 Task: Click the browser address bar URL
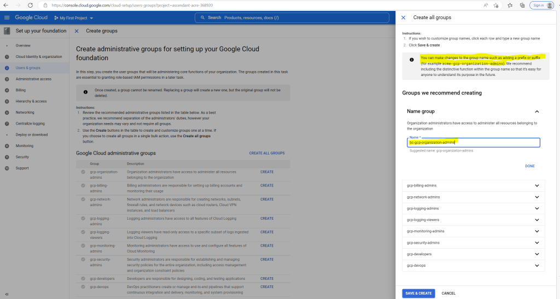coord(132,5)
